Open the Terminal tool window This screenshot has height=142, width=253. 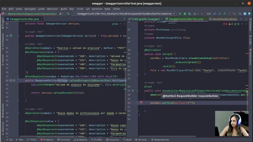[64, 140]
